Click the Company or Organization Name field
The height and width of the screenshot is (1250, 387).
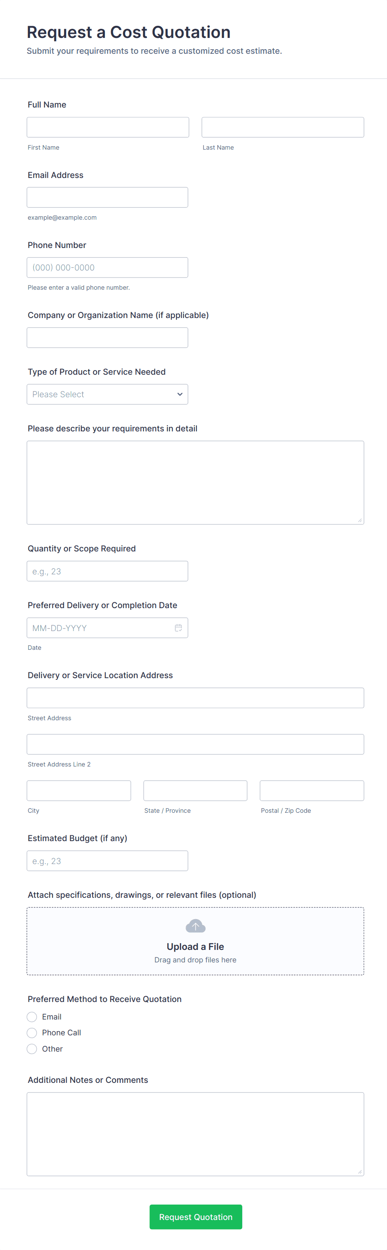(107, 338)
